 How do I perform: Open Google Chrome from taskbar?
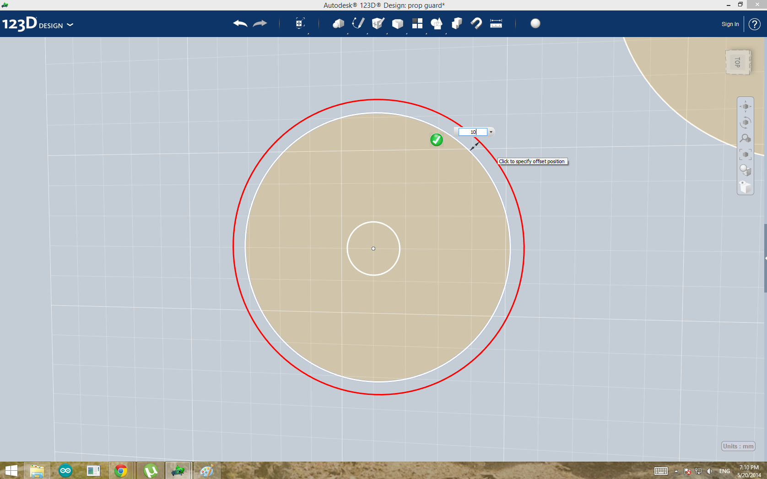point(121,471)
